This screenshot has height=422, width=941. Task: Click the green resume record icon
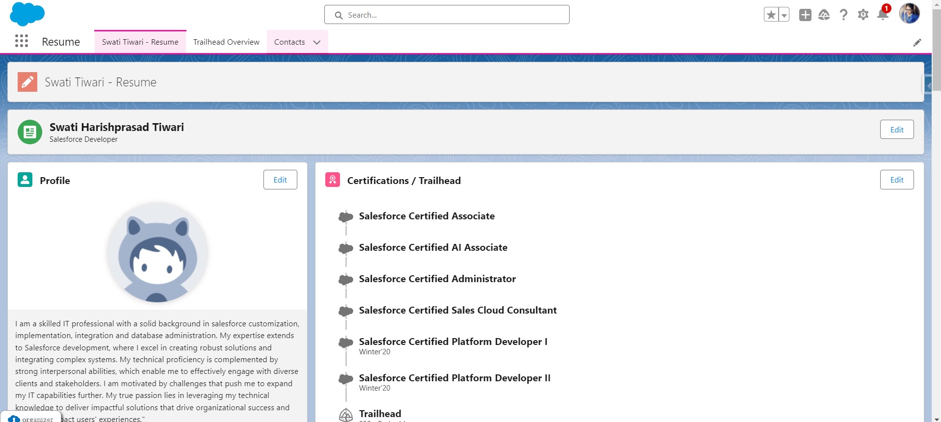tap(30, 132)
